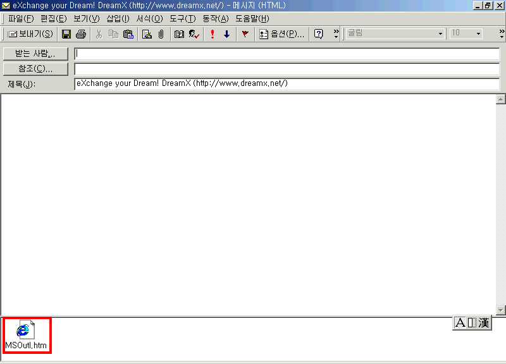Click the red Message Flag icon
This screenshot has height=364, width=506.
245,34
